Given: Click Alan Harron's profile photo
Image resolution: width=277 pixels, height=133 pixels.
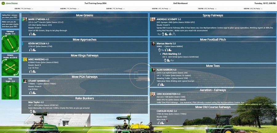Looking at the screenshot, I should (153, 70).
